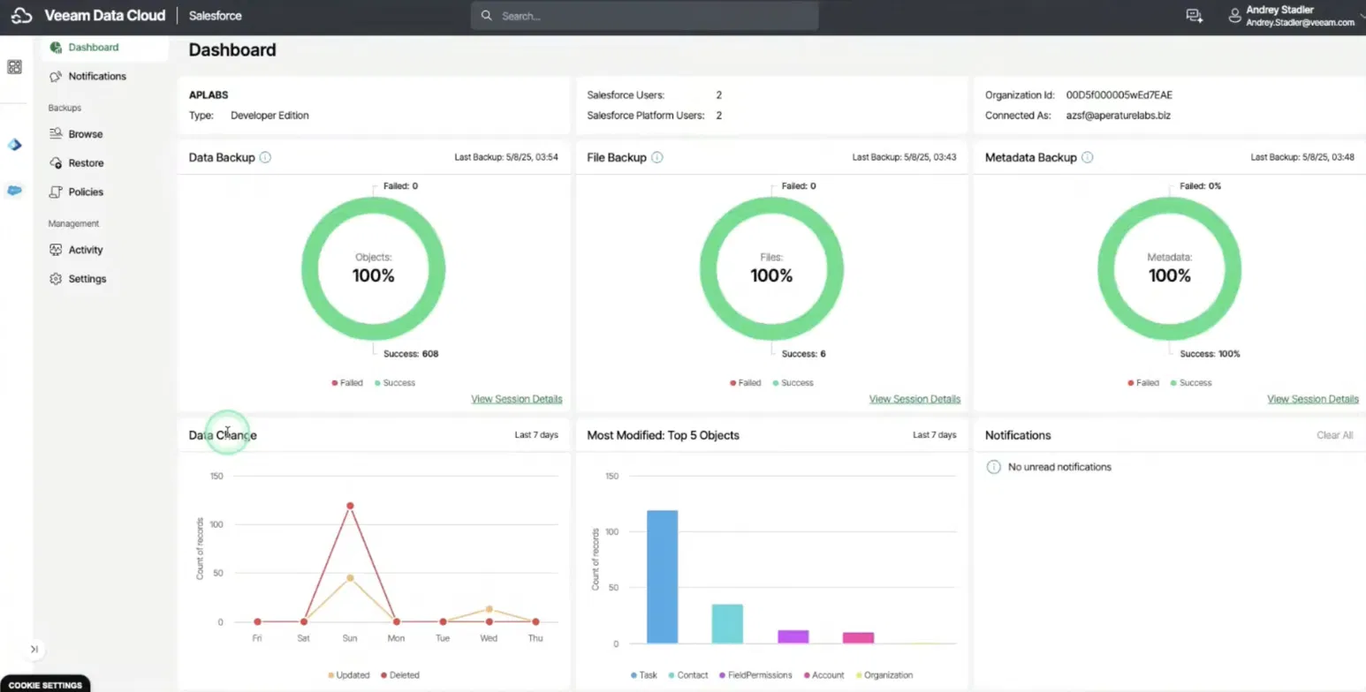
Task: Show info for Metadata Backup
Action: (1087, 158)
